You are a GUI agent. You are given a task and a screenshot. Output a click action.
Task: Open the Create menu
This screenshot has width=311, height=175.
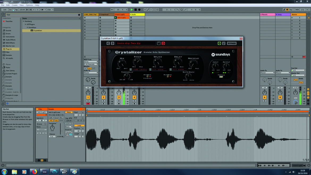coord(14,5)
